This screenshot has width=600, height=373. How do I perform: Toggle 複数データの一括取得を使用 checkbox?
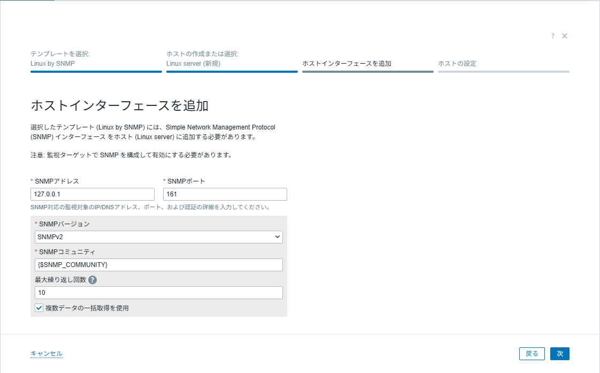coord(39,308)
